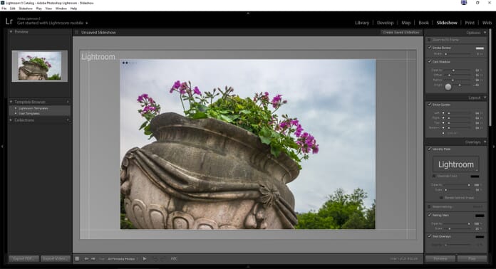Click Export Video button
This screenshot has height=269, width=496.
click(x=56, y=258)
